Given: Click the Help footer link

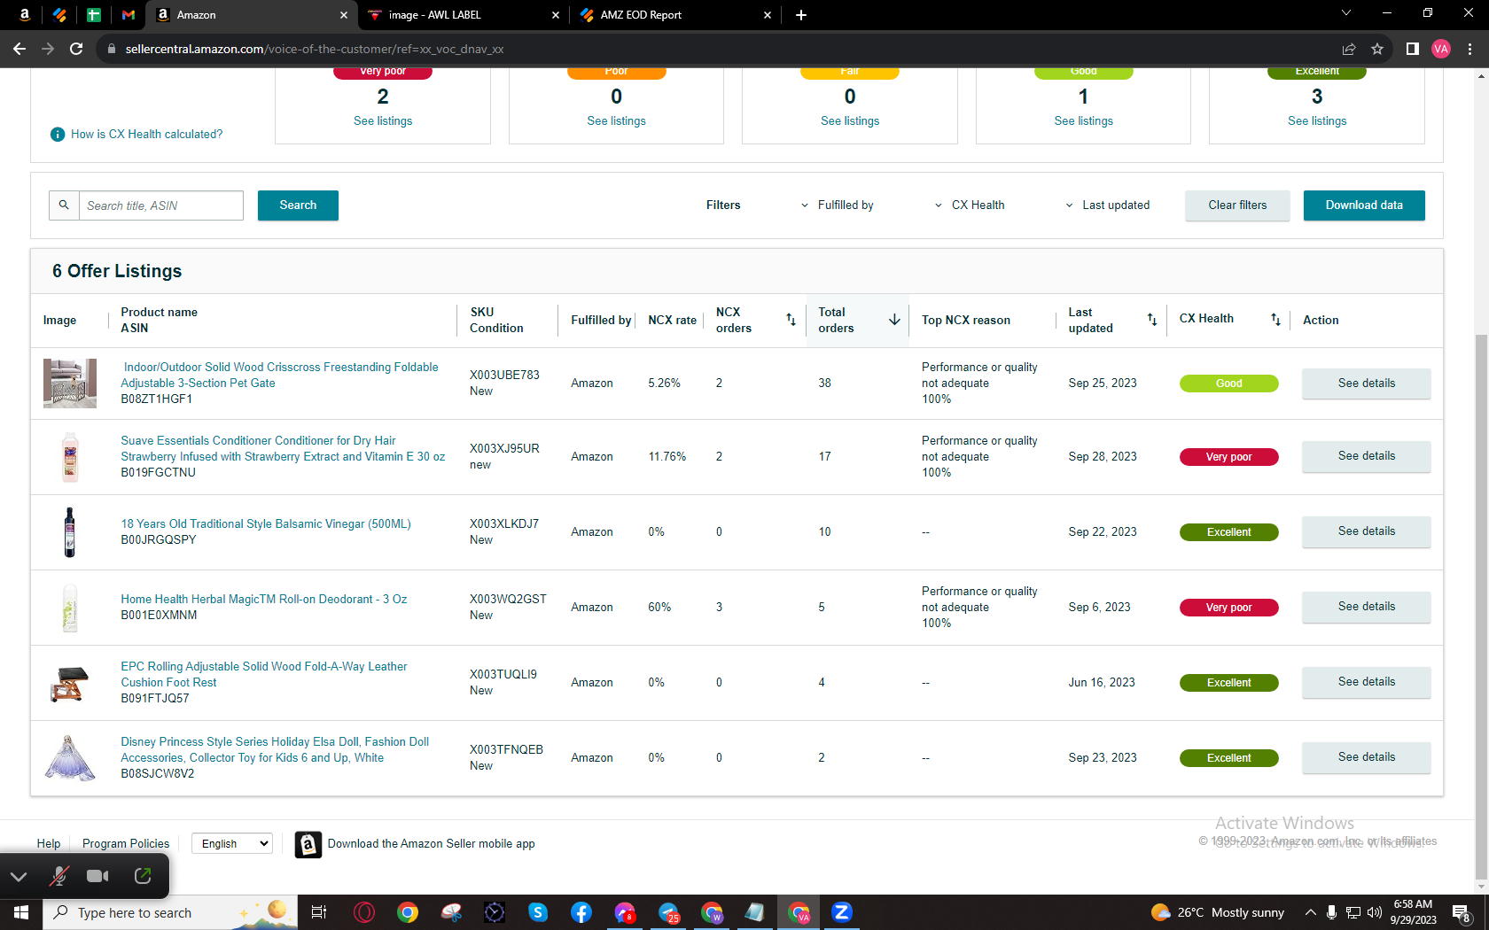Looking at the screenshot, I should click(x=49, y=844).
